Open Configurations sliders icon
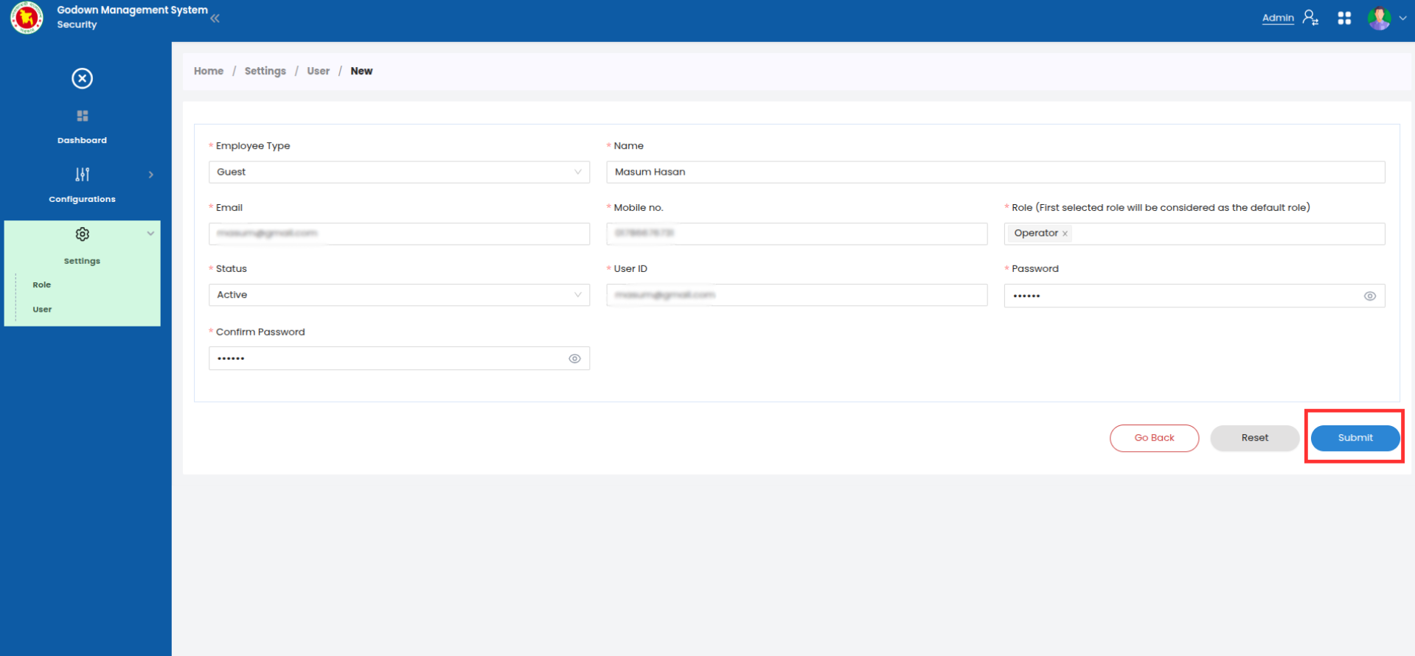 click(82, 175)
